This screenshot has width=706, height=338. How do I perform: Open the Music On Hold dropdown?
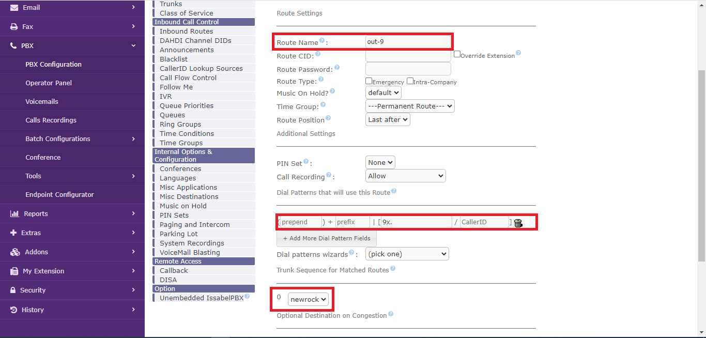pos(383,93)
